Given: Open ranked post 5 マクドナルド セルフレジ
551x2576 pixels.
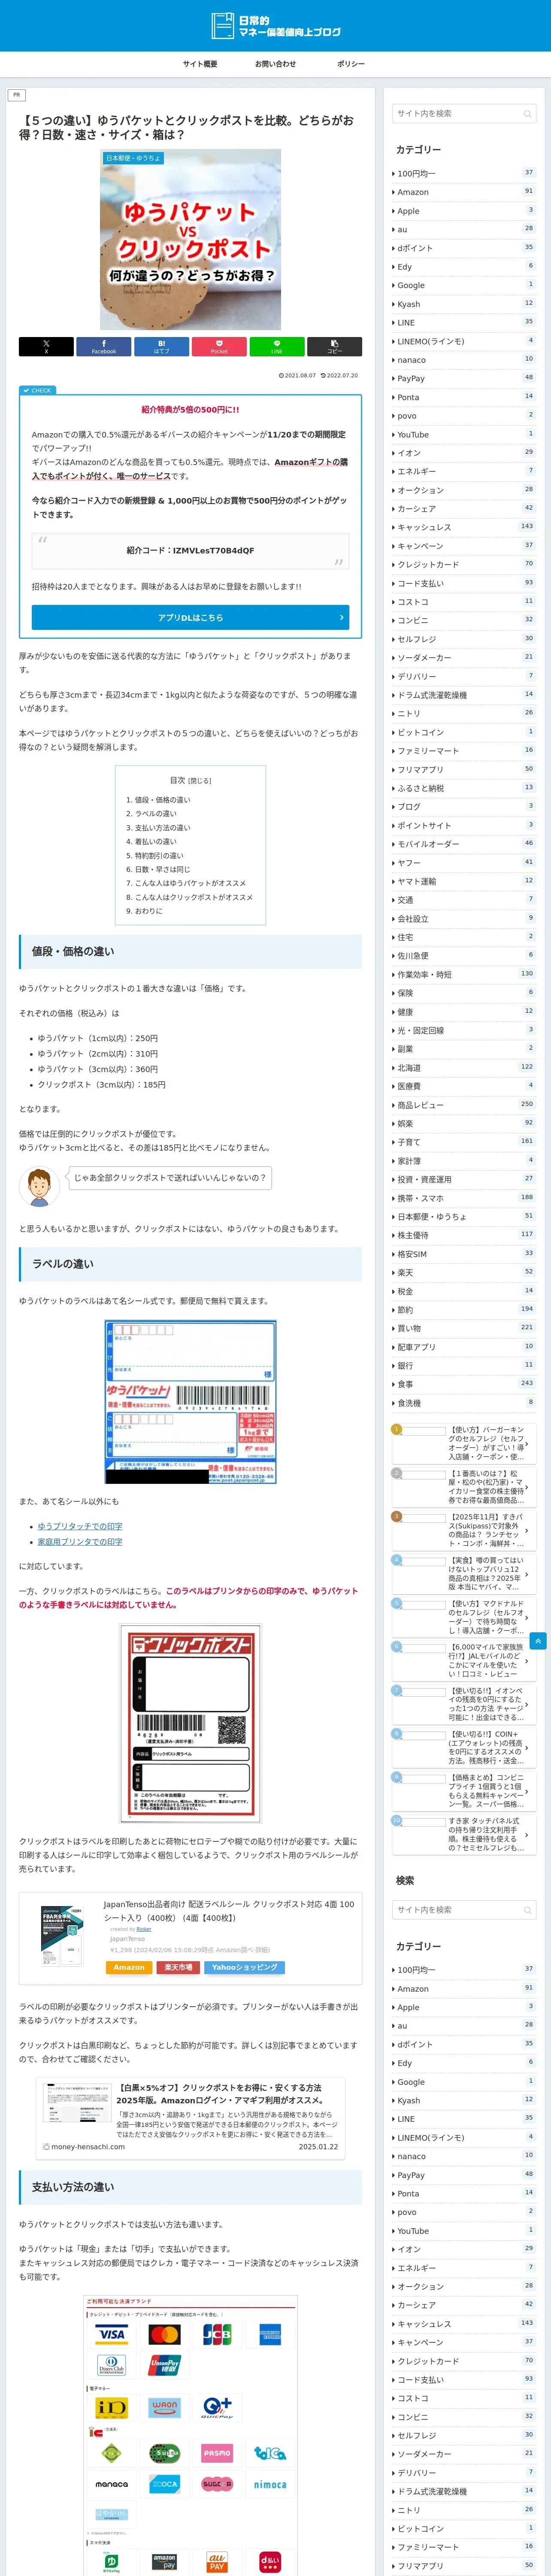Looking at the screenshot, I should (464, 1617).
